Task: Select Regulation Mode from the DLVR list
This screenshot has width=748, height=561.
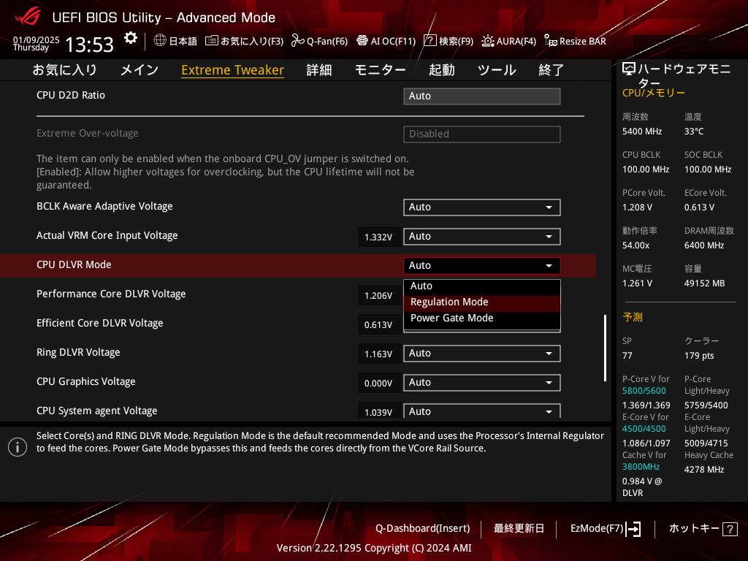Action: (x=449, y=302)
